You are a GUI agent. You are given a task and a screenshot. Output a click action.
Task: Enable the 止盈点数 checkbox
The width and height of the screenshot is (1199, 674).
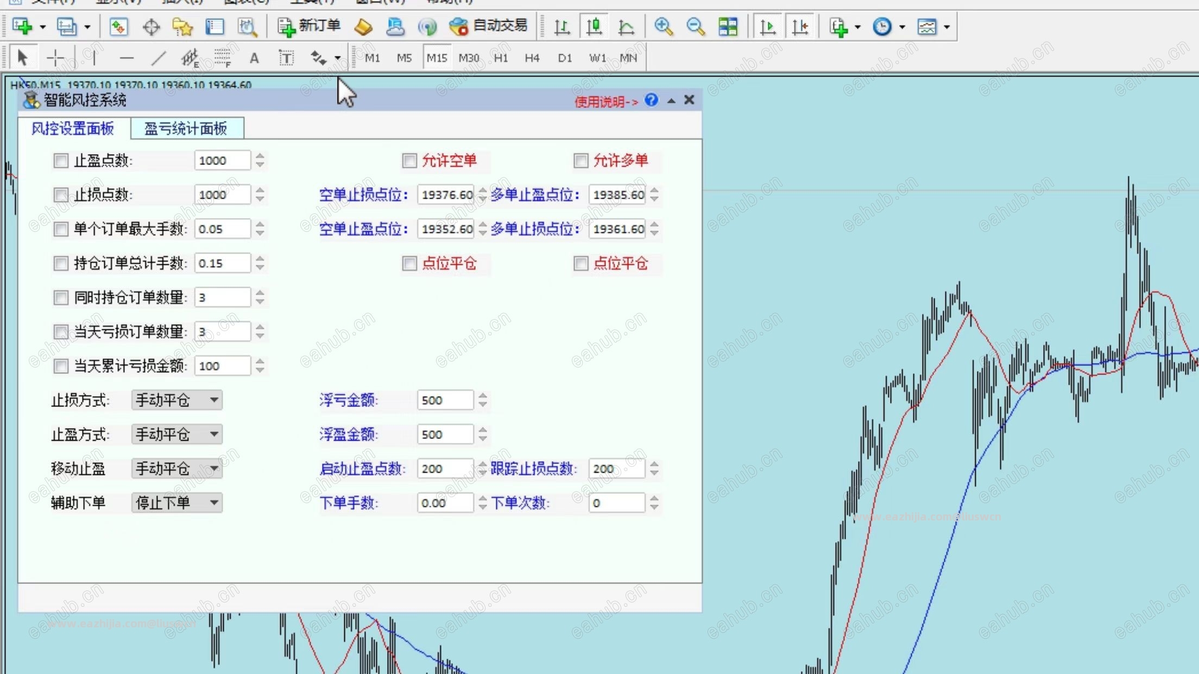(x=61, y=161)
